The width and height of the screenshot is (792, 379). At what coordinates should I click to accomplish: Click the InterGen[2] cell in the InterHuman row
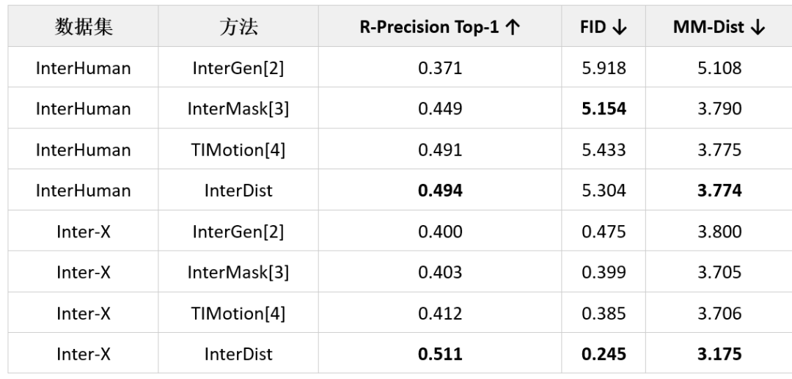click(x=238, y=67)
